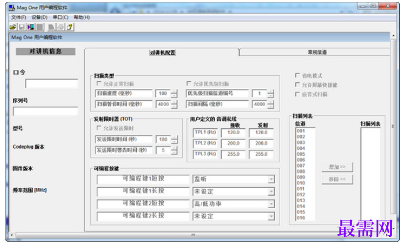The height and width of the screenshot is (247, 404).
Task: Click the 发送限时时间 value field showing 180
Action: 163,140
